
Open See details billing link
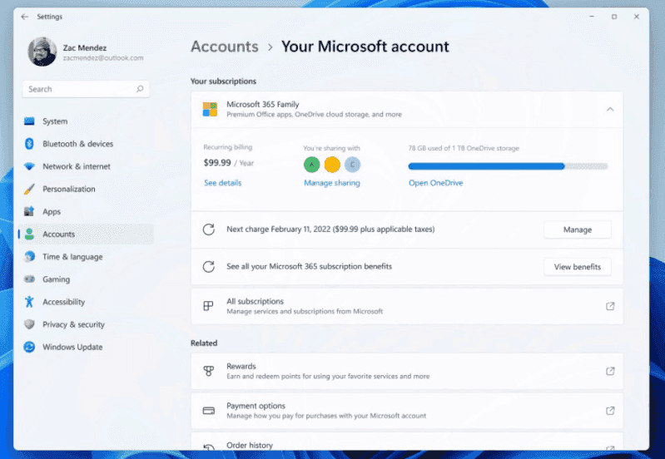(x=223, y=183)
